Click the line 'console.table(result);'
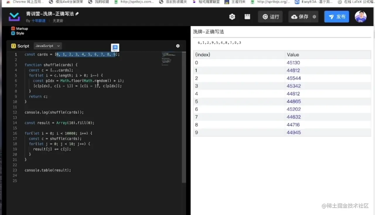The height and width of the screenshot is (215, 375). [48, 170]
